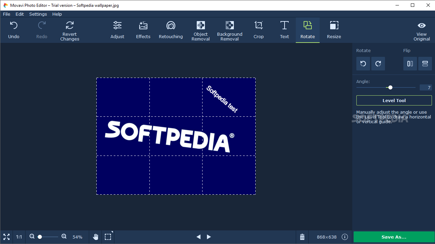Image resolution: width=435 pixels, height=244 pixels.
Task: Rotate image counterclockwise
Action: tap(363, 64)
